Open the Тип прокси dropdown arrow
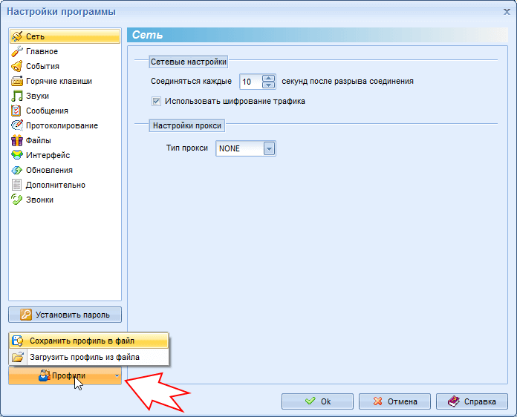Screen dimensions: 517x417 coord(269,148)
